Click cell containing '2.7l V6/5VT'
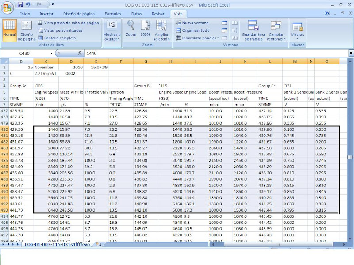The image size is (354, 265). [x=46, y=73]
